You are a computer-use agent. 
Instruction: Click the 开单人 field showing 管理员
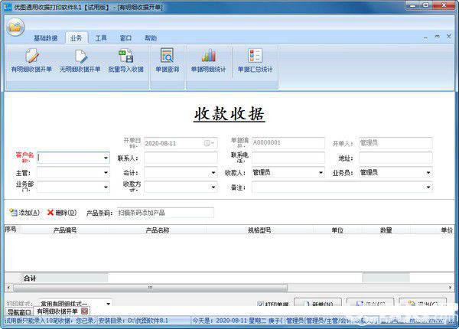click(x=396, y=143)
